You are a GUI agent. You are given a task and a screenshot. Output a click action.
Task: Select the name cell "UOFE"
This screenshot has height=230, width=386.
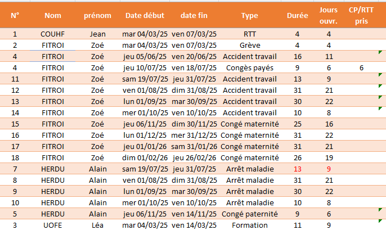(53, 225)
